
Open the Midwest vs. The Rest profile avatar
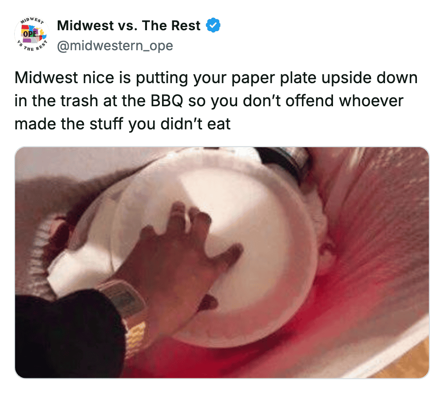coord(32,34)
